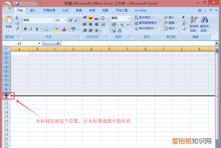
Task: Expand the formula bar
Action: (217, 43)
